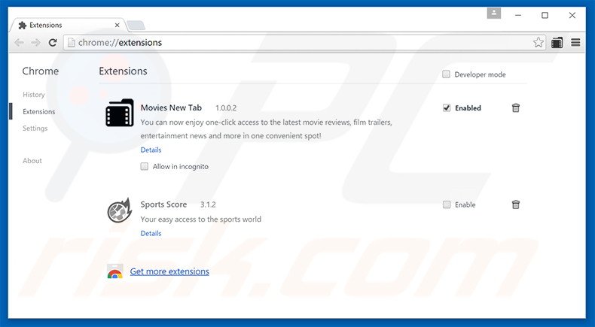Open the user profile button in title bar
This screenshot has height=327, width=595.
click(x=493, y=14)
